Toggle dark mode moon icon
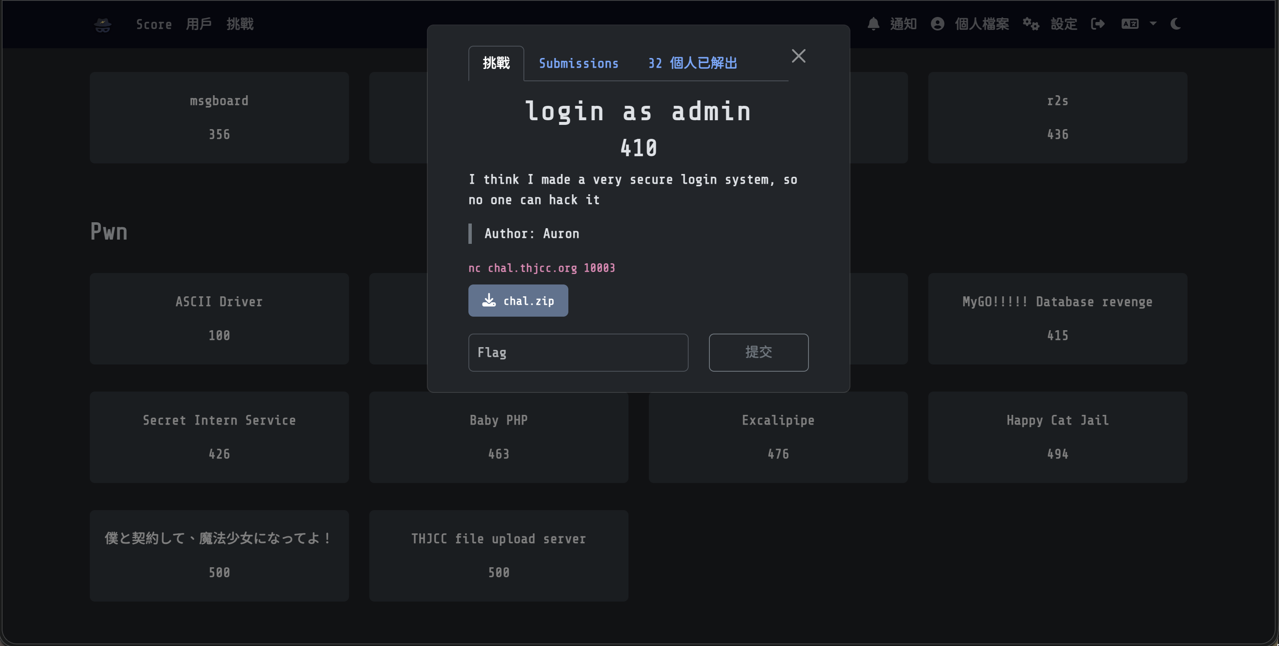Screen dimensions: 1279x646 tap(1176, 24)
